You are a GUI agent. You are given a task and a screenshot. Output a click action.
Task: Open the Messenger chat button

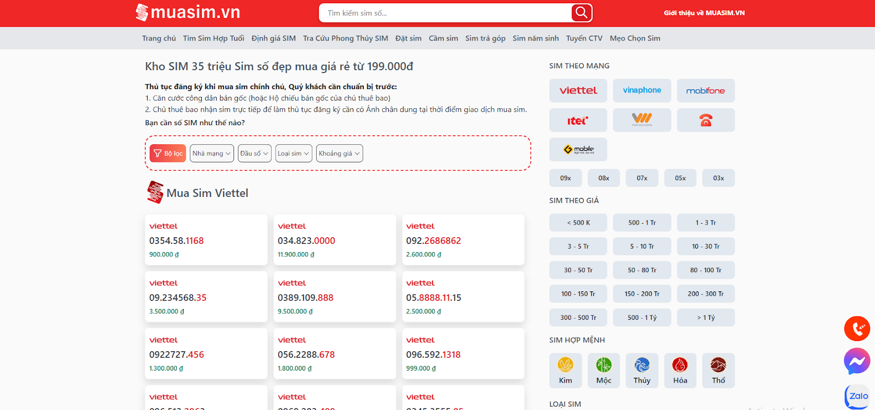click(857, 361)
